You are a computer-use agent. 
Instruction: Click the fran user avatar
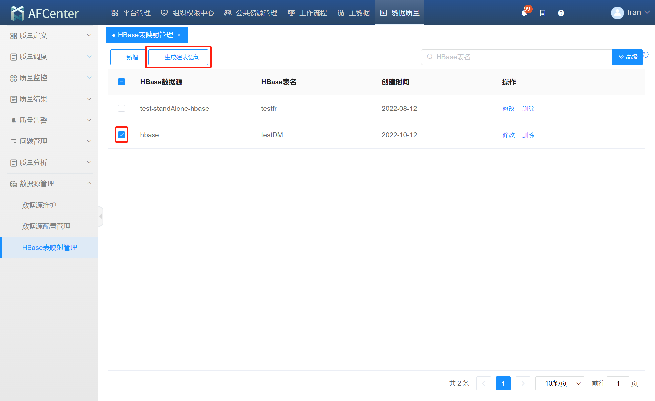tap(617, 13)
